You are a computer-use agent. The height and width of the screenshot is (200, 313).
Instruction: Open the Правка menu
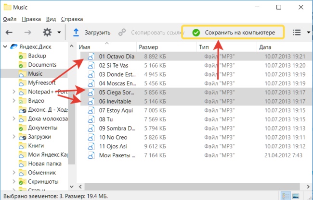tap(31, 19)
